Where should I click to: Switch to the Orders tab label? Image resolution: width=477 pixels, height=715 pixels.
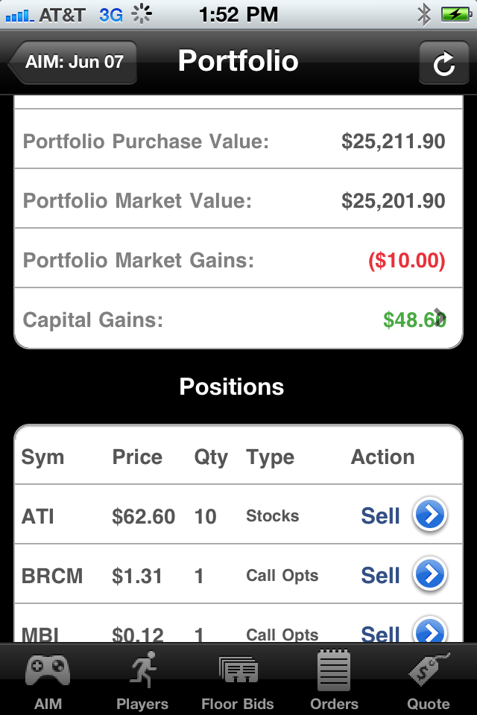[x=334, y=704]
